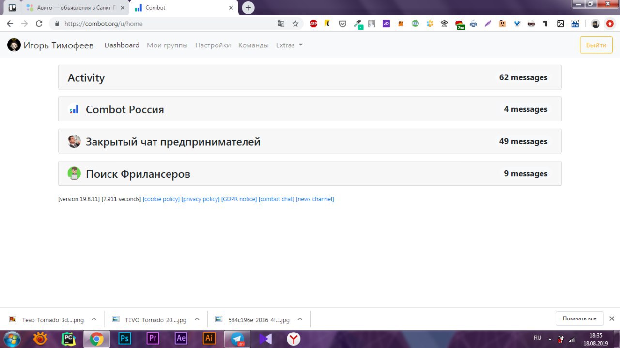620x348 pixels.
Task: Open the Pocket extension icon
Action: [x=342, y=23]
